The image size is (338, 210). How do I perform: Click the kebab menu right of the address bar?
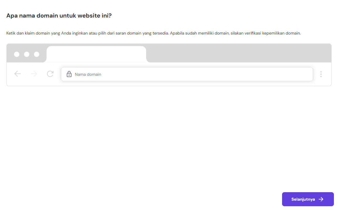click(321, 74)
